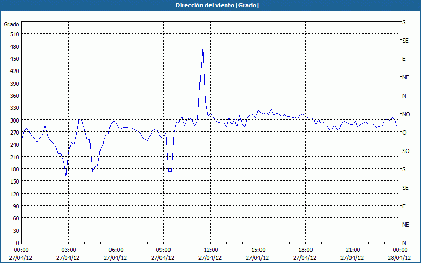
Task: Click the 90 degree axis label
Action: pyautogui.click(x=16, y=206)
